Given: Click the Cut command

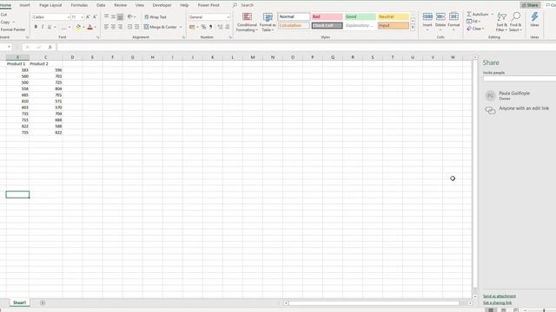Looking at the screenshot, I should (3, 15).
